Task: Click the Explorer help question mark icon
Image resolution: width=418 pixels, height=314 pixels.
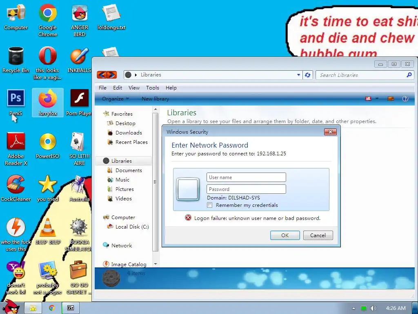Action: 405,99
